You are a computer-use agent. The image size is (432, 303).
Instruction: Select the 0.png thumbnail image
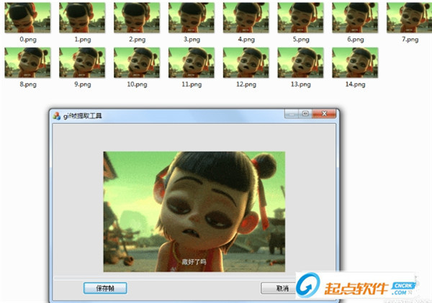click(27, 17)
